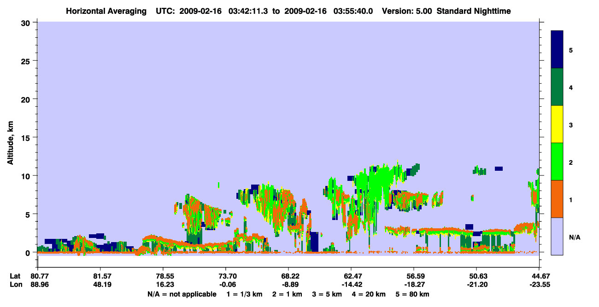599x307 pixels.
Task: Click the legend entry '4 = 20 km'
Action: click(x=369, y=294)
